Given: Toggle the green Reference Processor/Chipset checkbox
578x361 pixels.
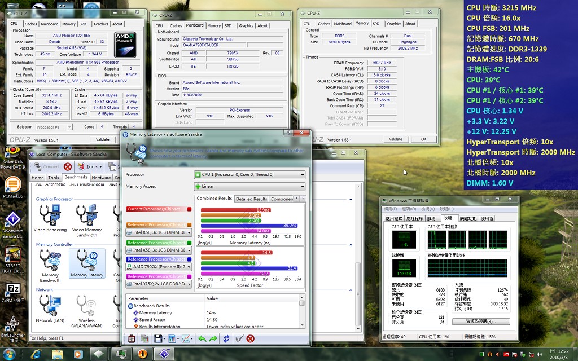Looking at the screenshot, I should 189,243.
